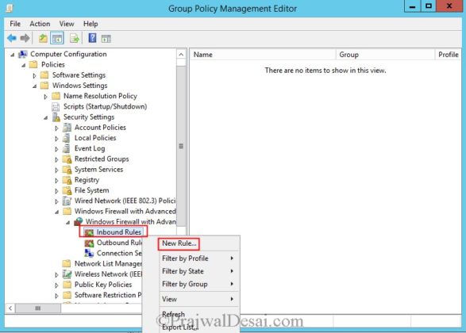466x333 pixels.
Task: Click the Export List toolbar icon
Action: pos(75,38)
